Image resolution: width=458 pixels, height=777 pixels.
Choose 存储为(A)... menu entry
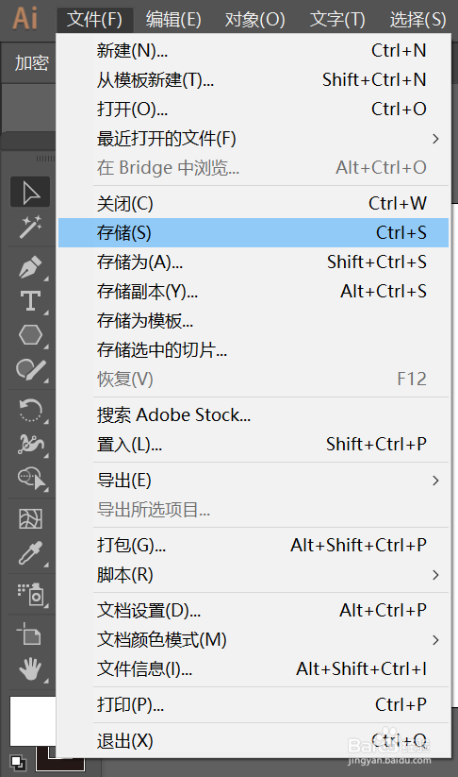click(x=254, y=262)
